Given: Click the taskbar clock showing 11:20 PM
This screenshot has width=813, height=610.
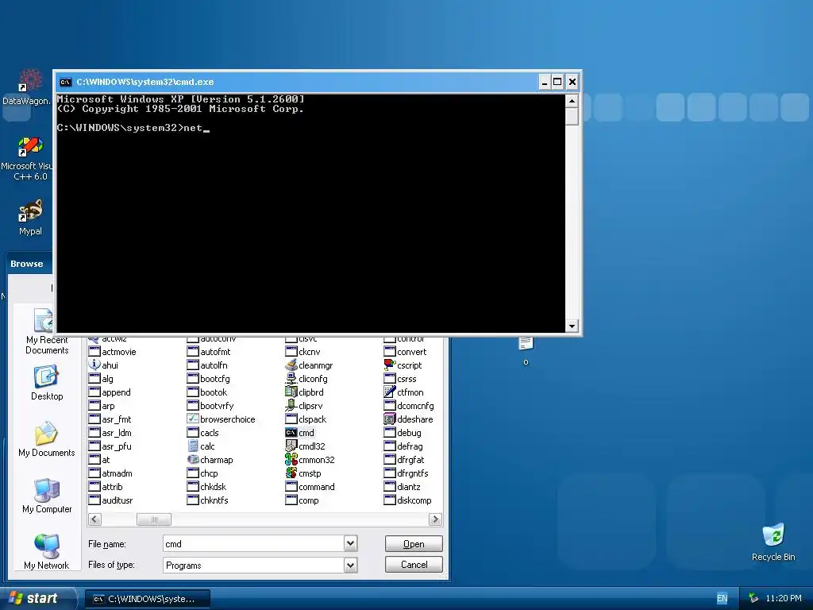Looking at the screenshot, I should [x=784, y=598].
